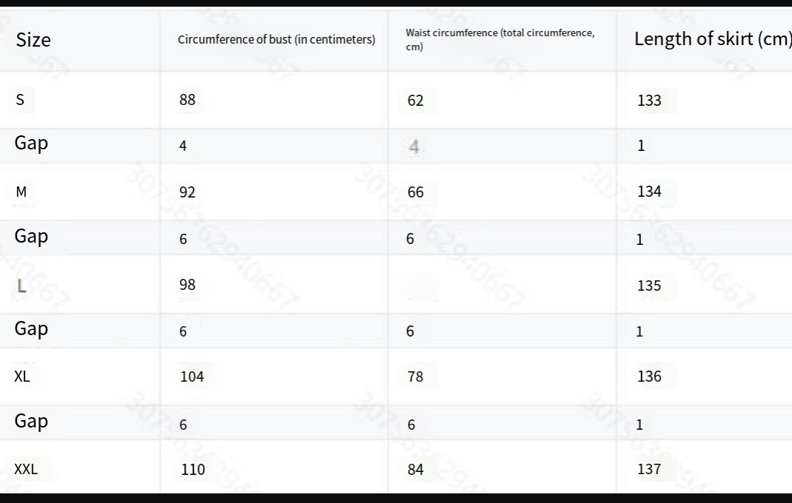Click the L size row label

pos(21,286)
